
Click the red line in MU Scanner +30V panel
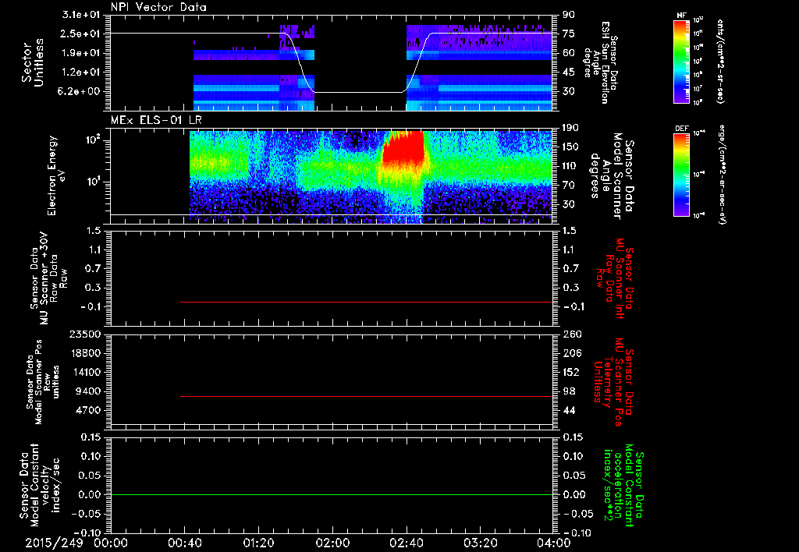367,302
